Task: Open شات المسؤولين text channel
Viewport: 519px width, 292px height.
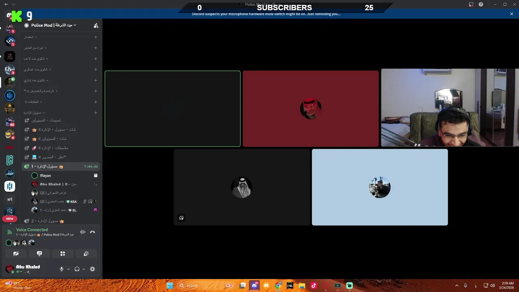Action: coord(61,139)
